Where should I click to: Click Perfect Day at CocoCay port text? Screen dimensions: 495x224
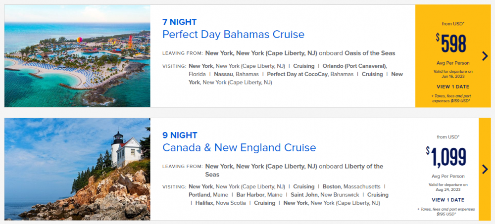[x=310, y=74]
